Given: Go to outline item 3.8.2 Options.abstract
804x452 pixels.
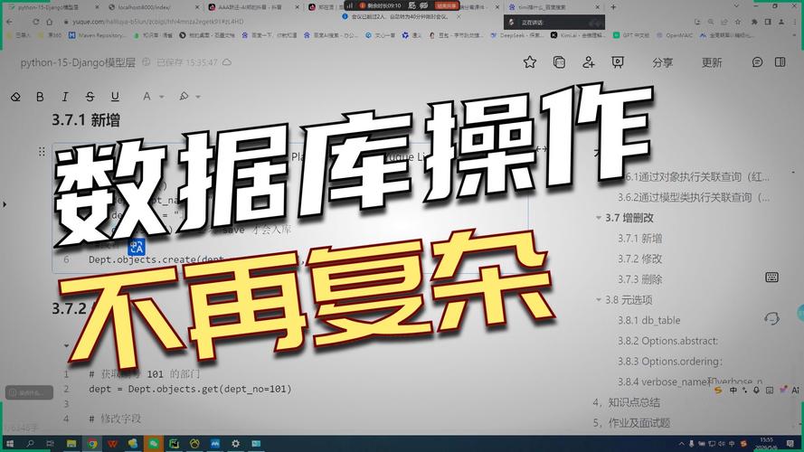Looking at the screenshot, I should coord(667,341).
